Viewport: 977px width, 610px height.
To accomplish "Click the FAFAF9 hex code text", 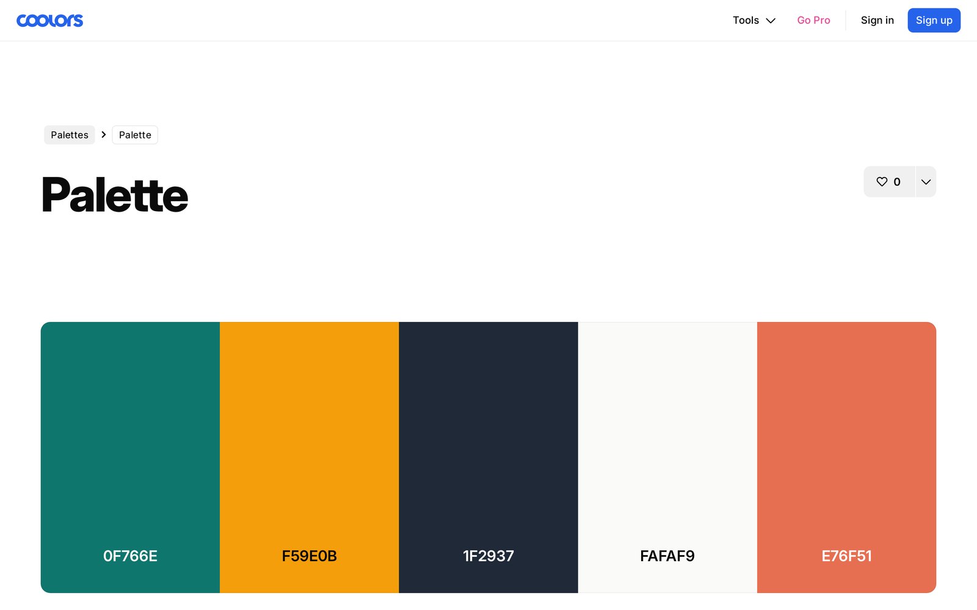I will tap(667, 556).
